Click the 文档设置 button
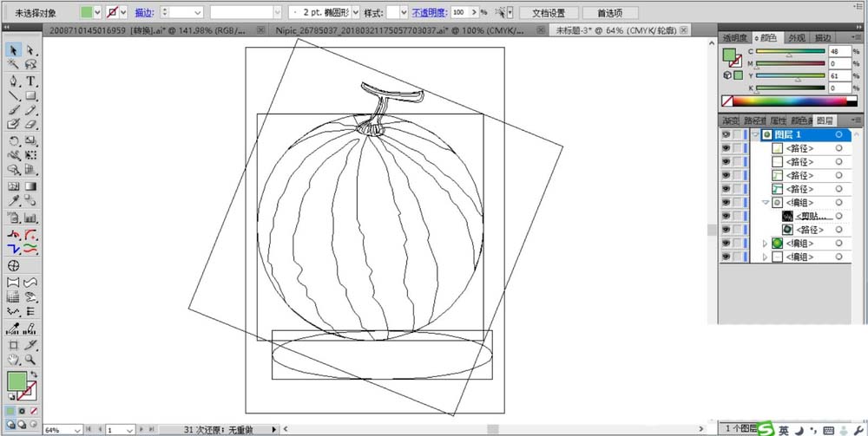Screen dimensions: 868x436 click(x=549, y=12)
